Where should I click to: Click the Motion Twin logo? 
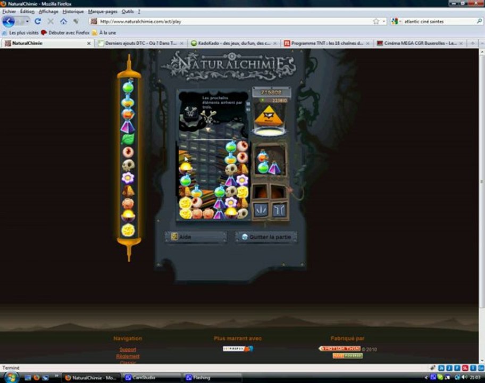340,348
